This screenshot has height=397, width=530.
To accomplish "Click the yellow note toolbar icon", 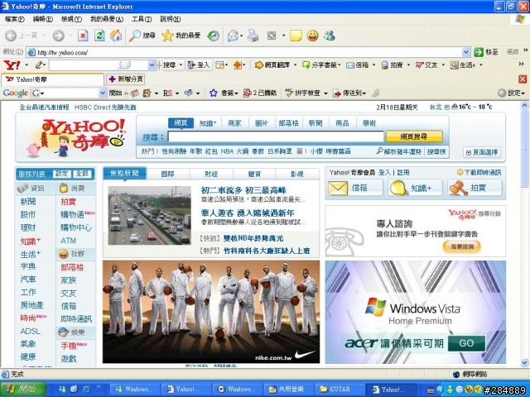I will click(x=296, y=36).
